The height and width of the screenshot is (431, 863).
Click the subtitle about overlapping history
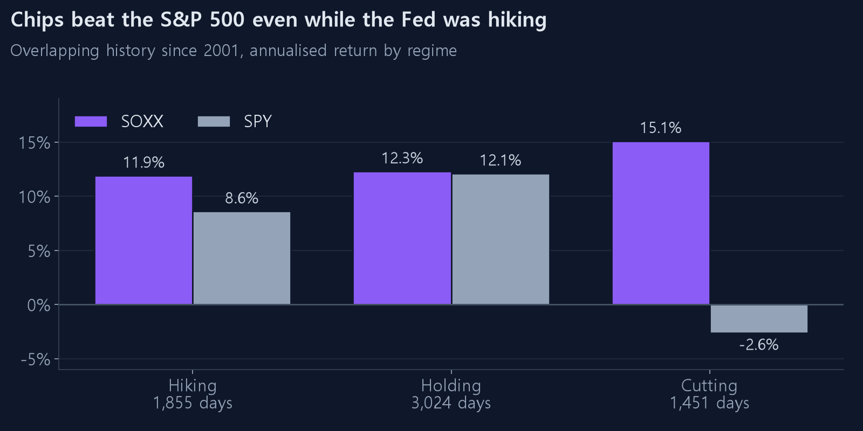click(234, 51)
